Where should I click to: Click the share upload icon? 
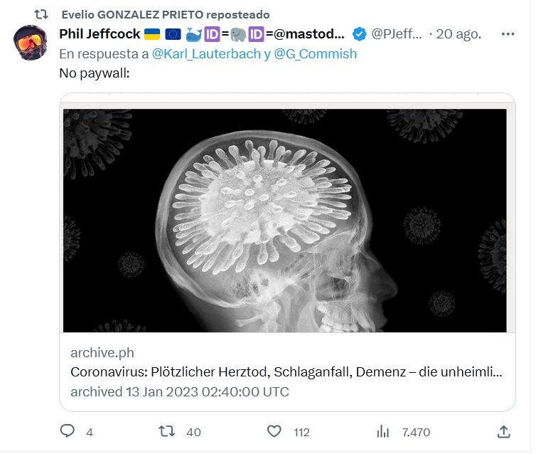pyautogui.click(x=503, y=431)
